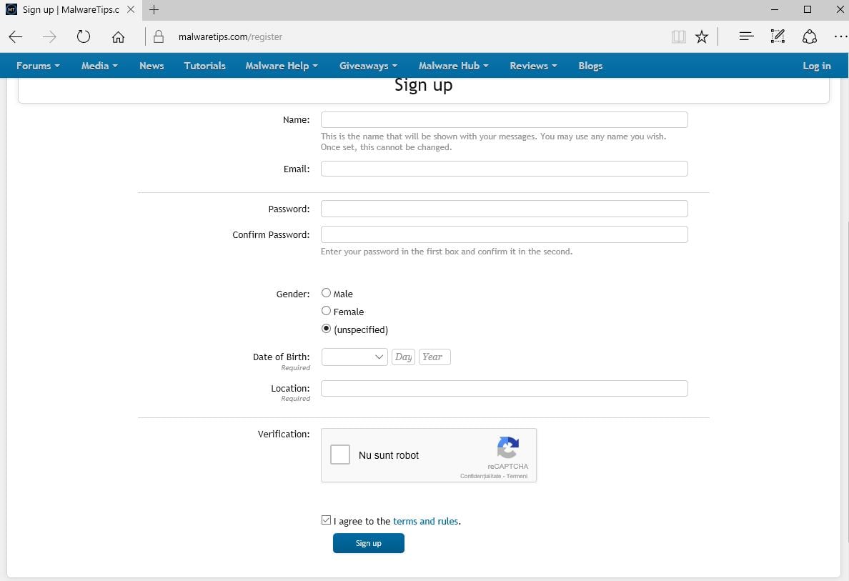The image size is (849, 581).
Task: Click the birth Year field
Action: pyautogui.click(x=435, y=357)
